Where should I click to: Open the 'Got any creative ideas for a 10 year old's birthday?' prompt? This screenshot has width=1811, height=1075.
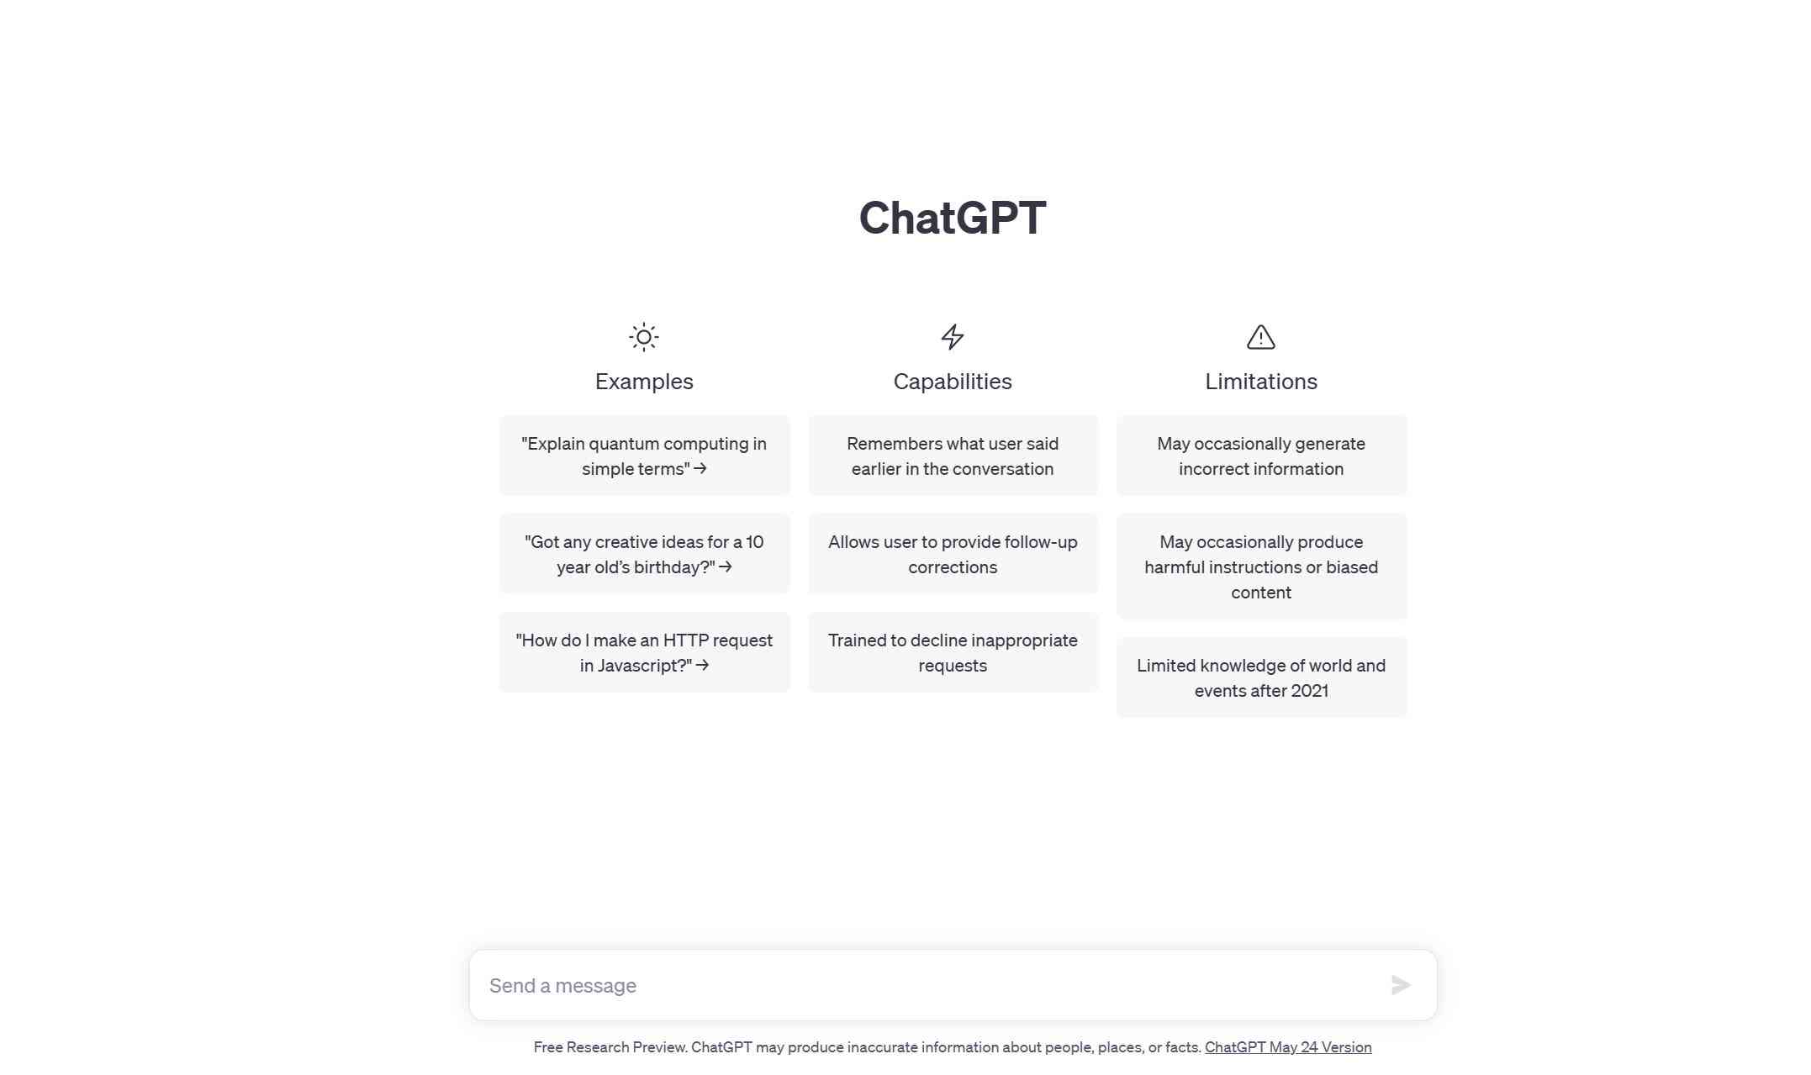click(644, 553)
